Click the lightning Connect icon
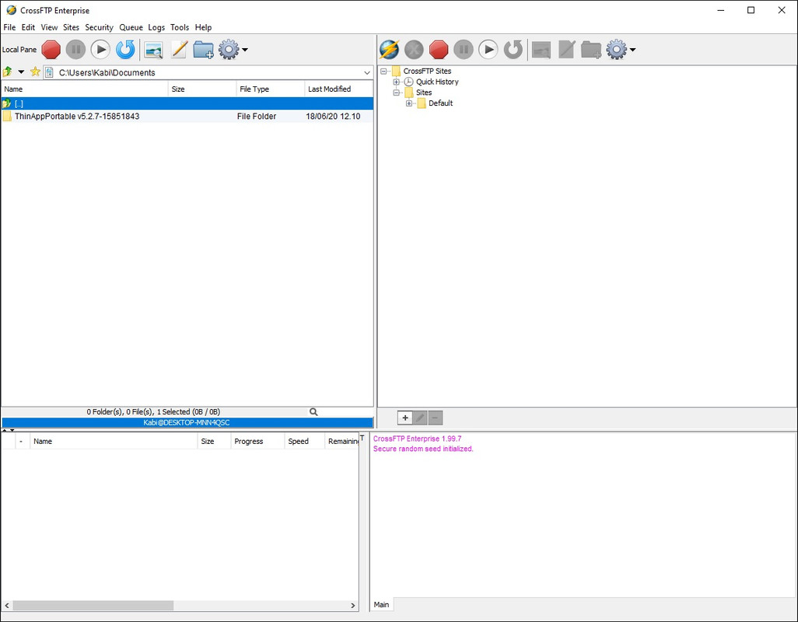Screen dimensions: 798x622 point(390,49)
